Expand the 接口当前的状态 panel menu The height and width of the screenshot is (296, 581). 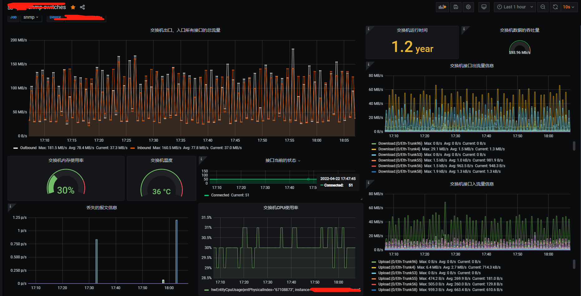pos(300,161)
